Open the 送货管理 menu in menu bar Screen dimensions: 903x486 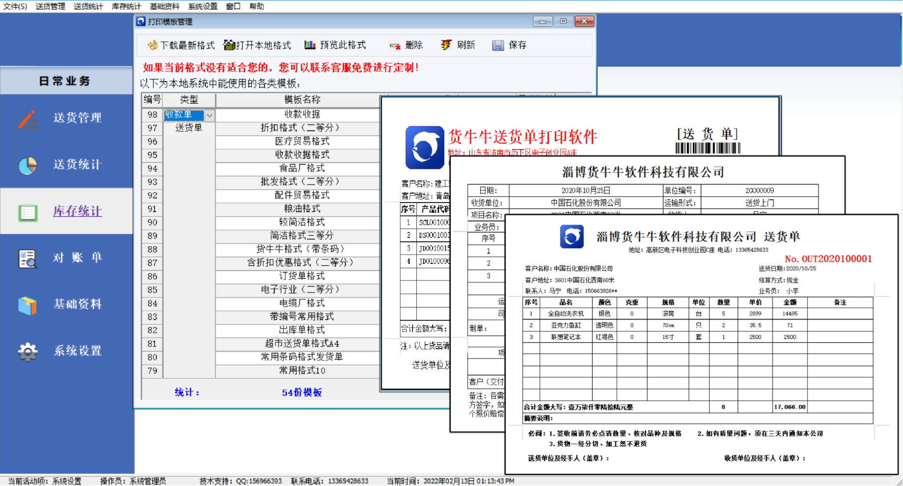[x=50, y=6]
